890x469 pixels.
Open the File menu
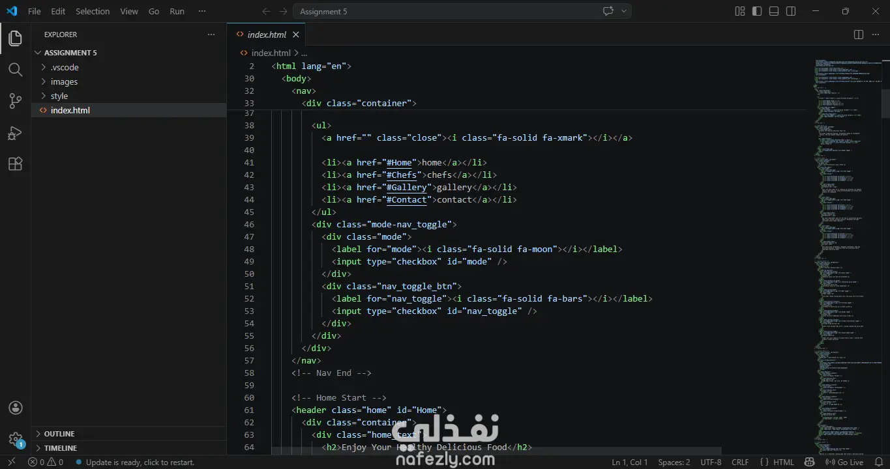coord(35,11)
